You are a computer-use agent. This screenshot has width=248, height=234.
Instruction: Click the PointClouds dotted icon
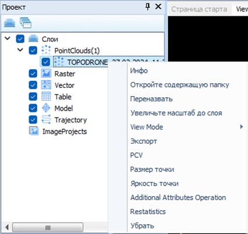click(x=46, y=50)
